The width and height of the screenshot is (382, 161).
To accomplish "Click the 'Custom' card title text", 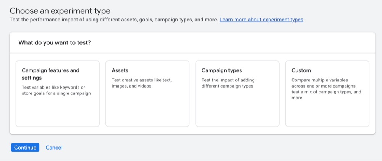I will (301, 70).
